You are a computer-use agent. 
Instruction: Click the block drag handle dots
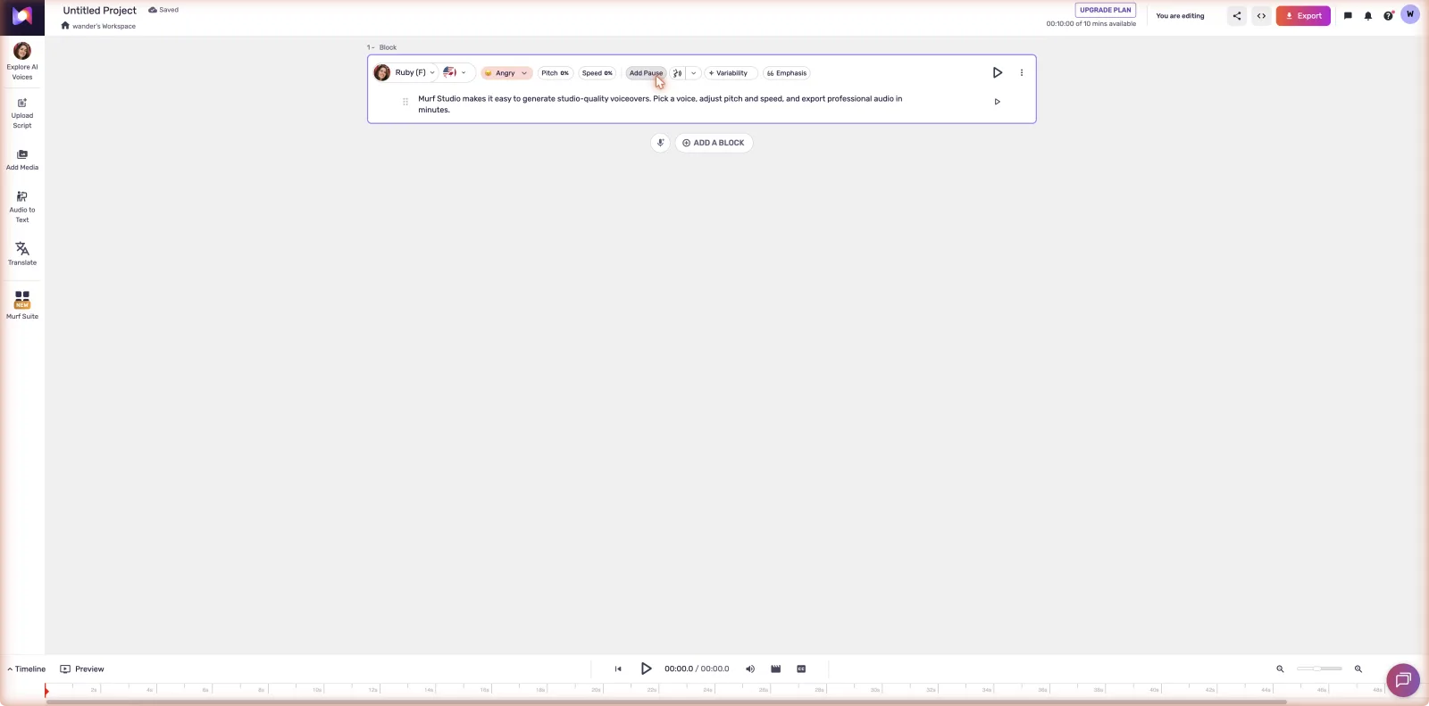pyautogui.click(x=405, y=102)
